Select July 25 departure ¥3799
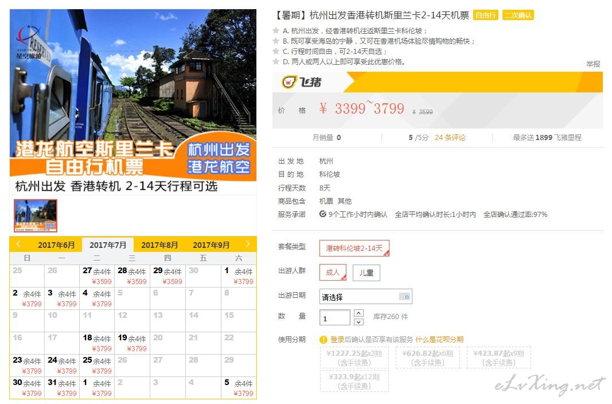Viewport: 612px width, 404px height. (97, 366)
